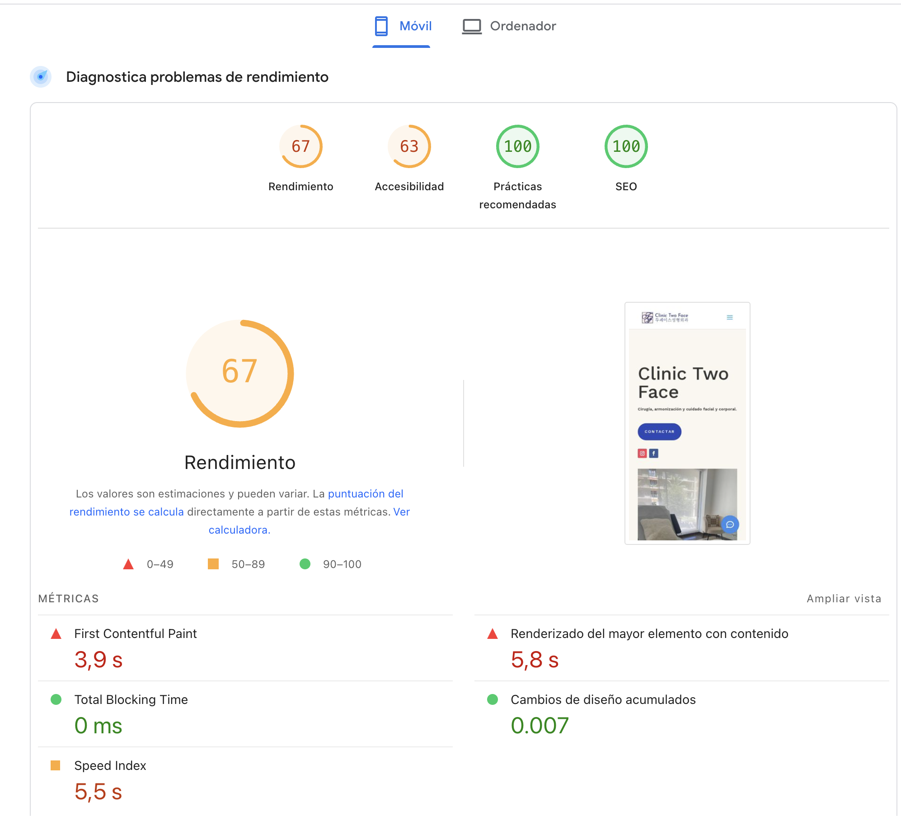Click the laptop icon beside Ordenador
901x816 pixels.
472,26
